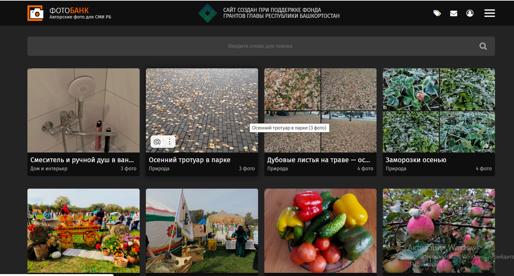
Task: Open the envelope messages icon
Action: coord(454,13)
